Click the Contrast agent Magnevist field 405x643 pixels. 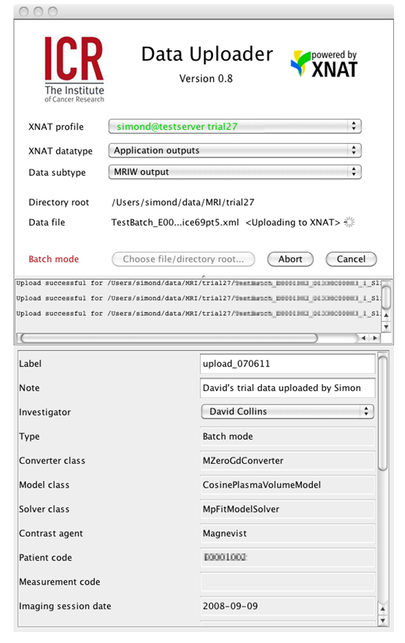[x=287, y=533]
